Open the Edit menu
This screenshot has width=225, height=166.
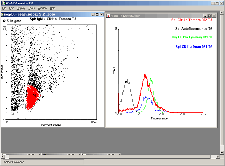click(11, 8)
